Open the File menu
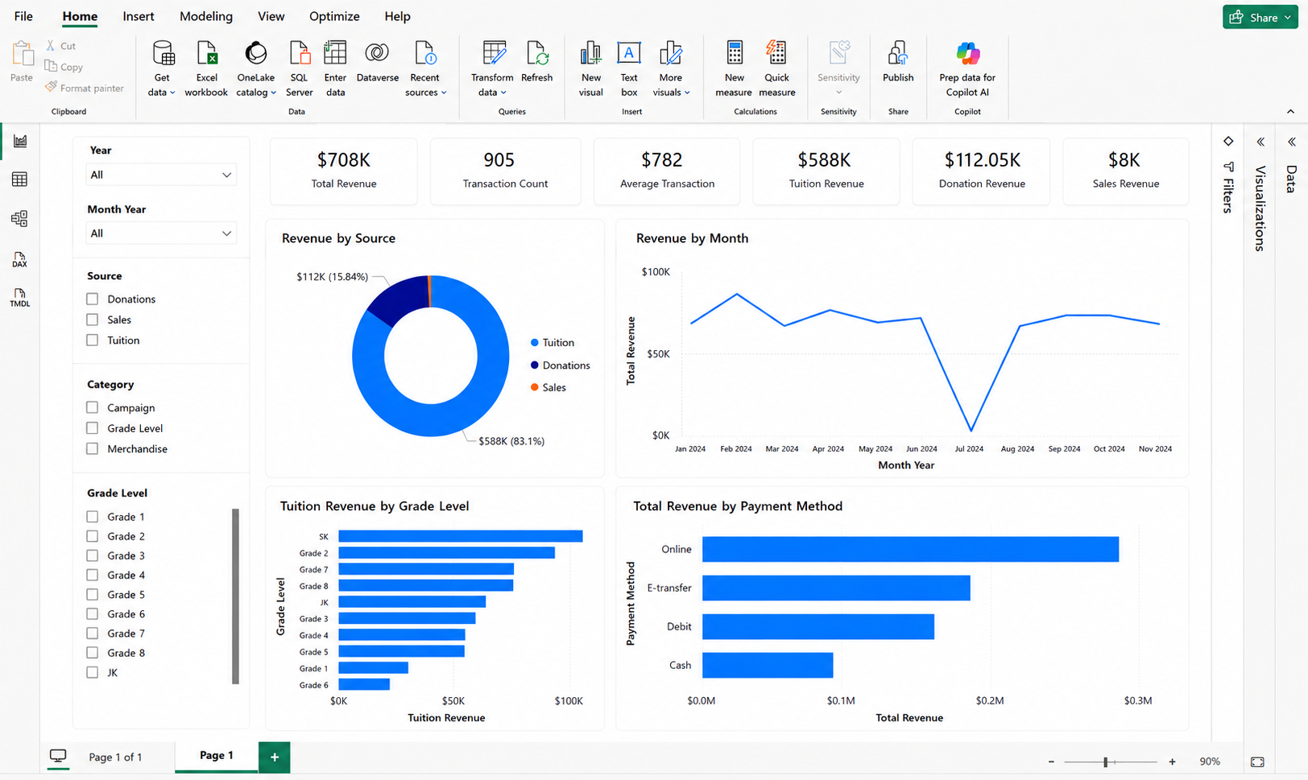 click(23, 16)
